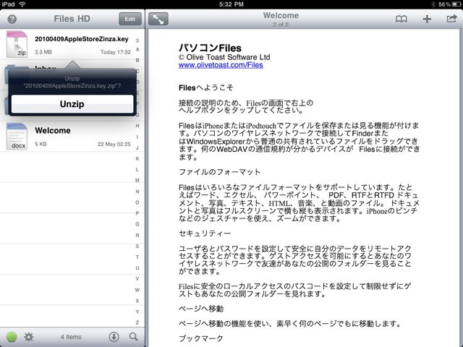Viewport: 463px width, 347px height.
Task: Tap the Edit button in Files HD
Action: tap(130, 20)
